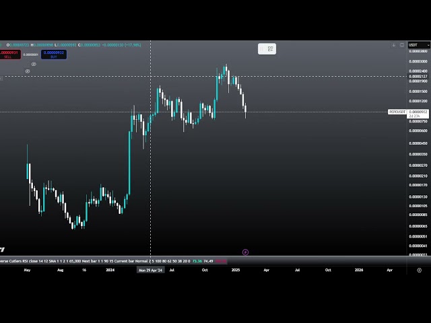Click the spread value between SELL and BUY
This screenshot has width=431, height=323.
[x=31, y=55]
